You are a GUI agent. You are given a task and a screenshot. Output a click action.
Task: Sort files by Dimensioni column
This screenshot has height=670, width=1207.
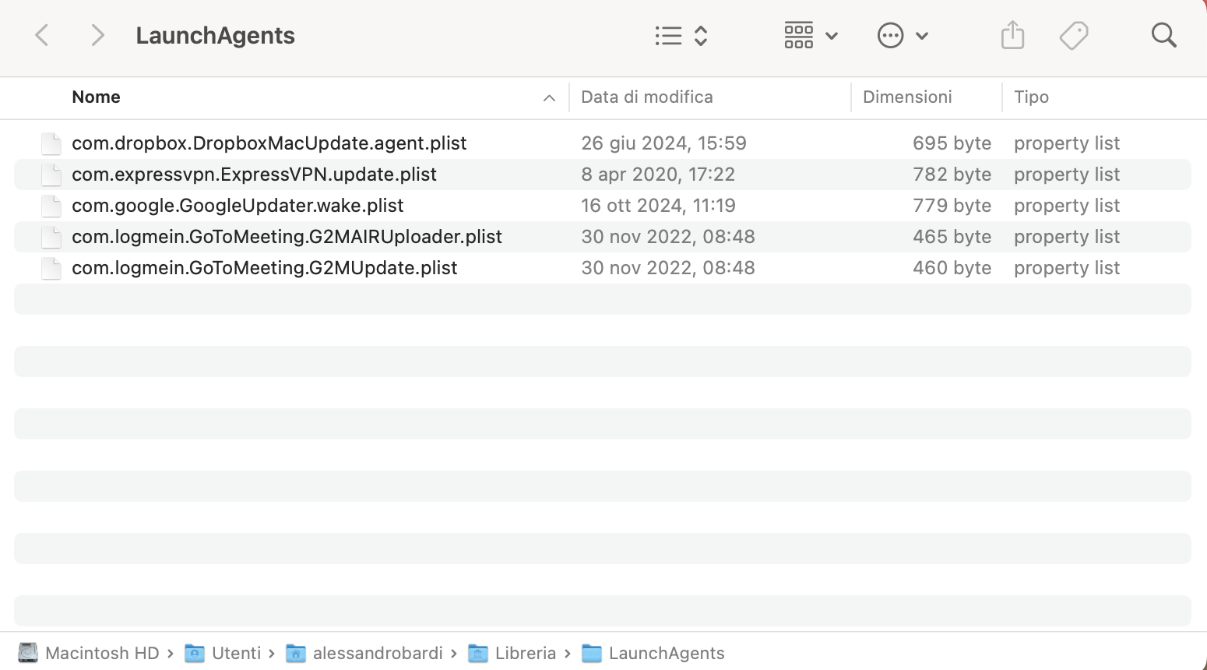[x=907, y=97]
